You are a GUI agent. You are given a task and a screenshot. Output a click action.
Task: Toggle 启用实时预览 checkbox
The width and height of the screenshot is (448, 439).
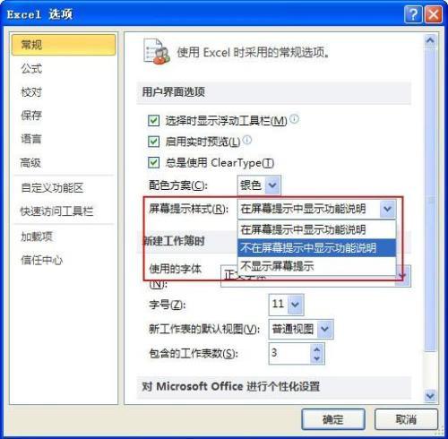point(154,142)
